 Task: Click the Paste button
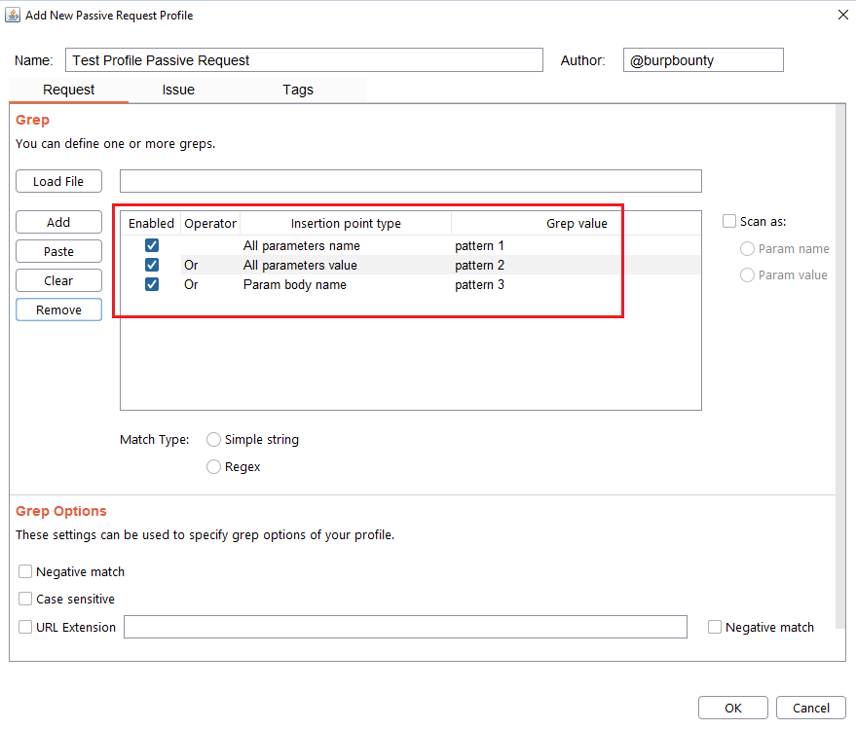pyautogui.click(x=58, y=251)
